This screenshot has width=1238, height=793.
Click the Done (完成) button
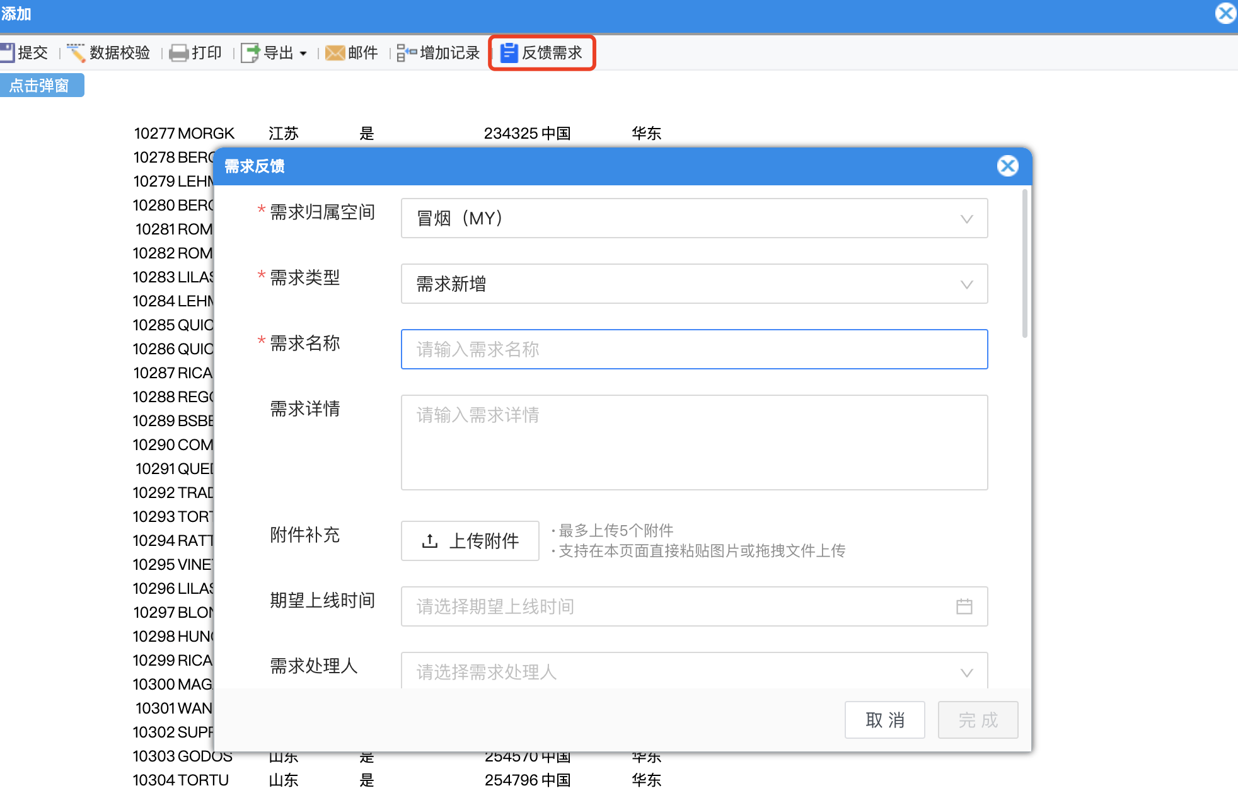point(978,719)
